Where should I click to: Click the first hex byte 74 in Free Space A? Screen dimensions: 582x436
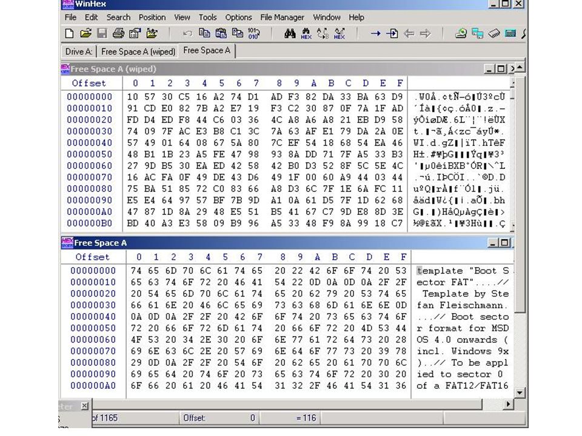tap(136, 271)
